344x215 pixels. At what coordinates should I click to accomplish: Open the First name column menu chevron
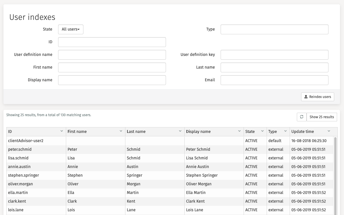tap(121, 131)
